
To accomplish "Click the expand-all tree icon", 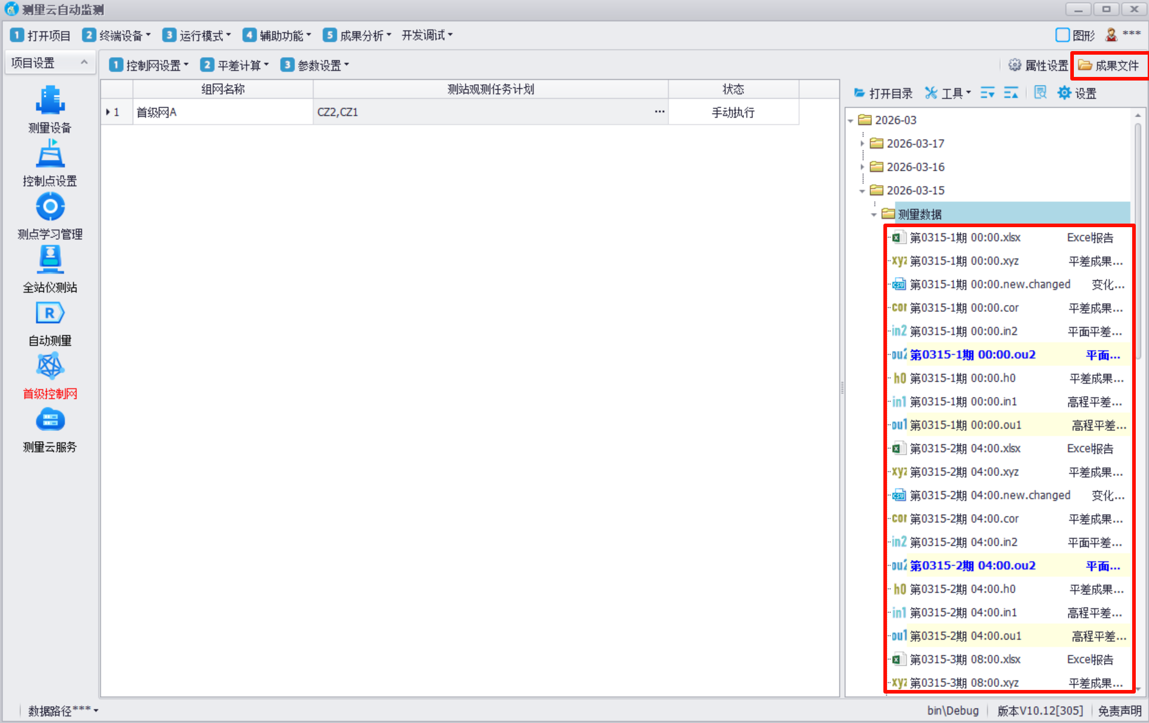I will point(987,93).
